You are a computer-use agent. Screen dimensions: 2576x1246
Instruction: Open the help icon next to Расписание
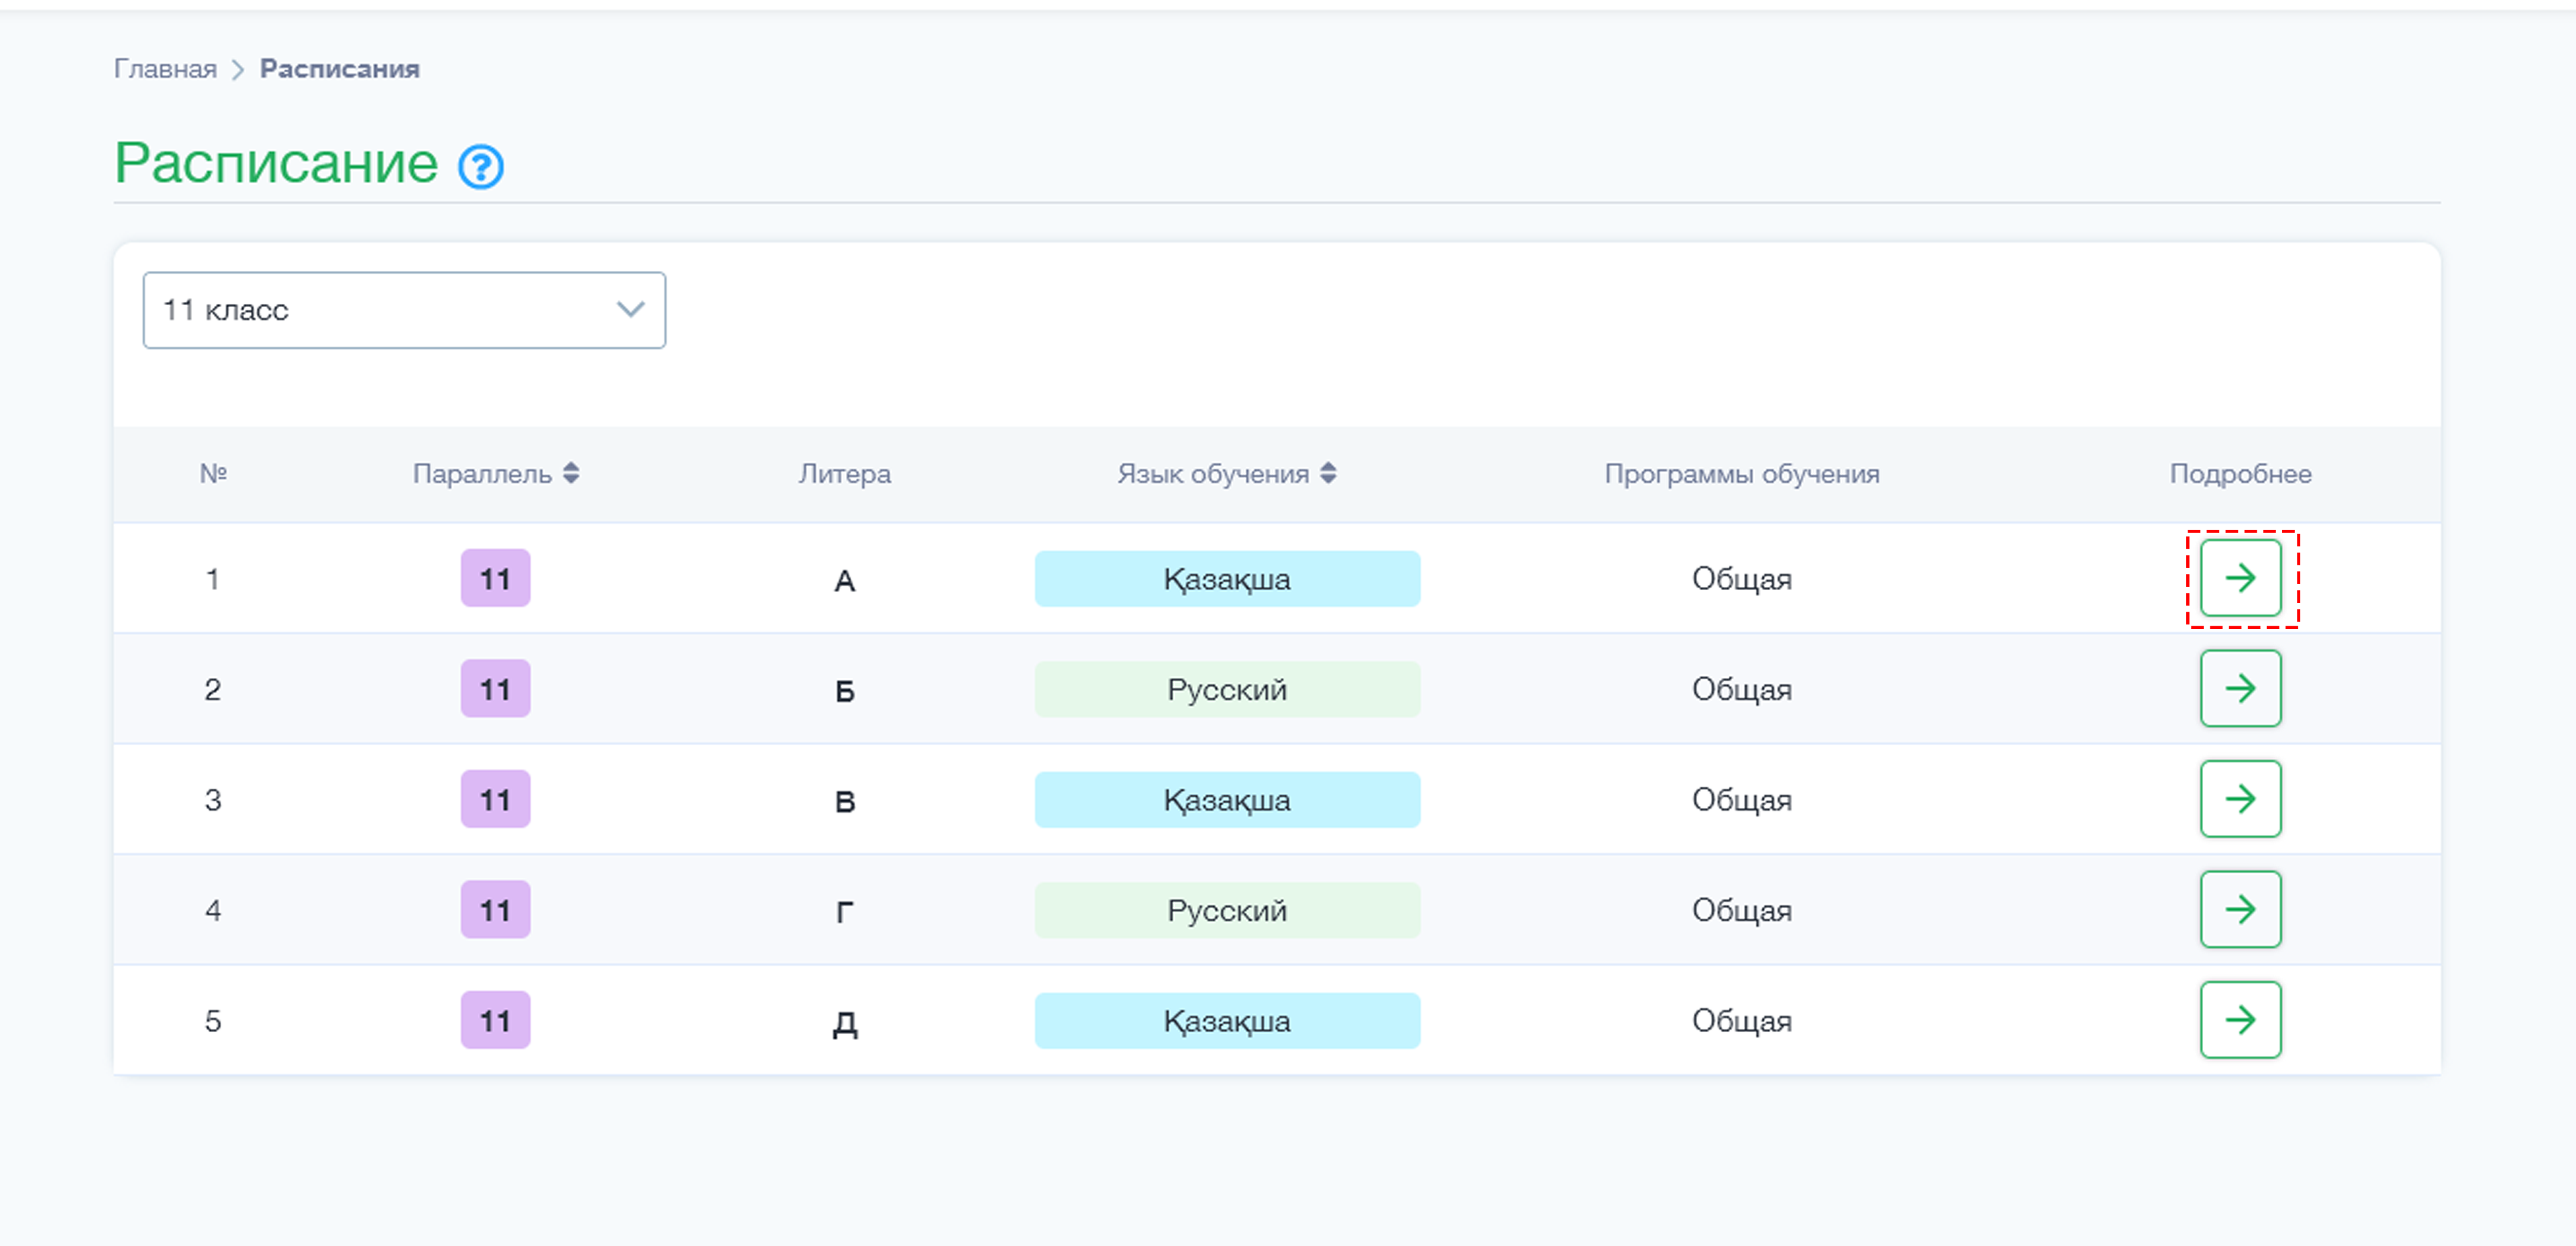pos(481,167)
